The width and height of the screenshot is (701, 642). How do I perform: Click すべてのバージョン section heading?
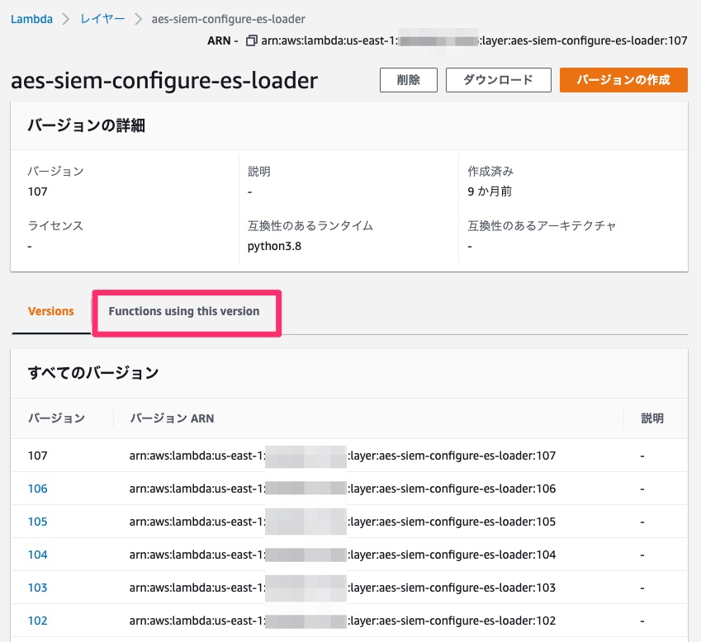(x=93, y=373)
